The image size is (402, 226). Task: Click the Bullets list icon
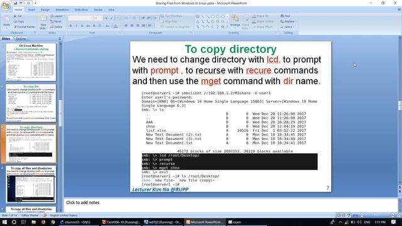126,18
